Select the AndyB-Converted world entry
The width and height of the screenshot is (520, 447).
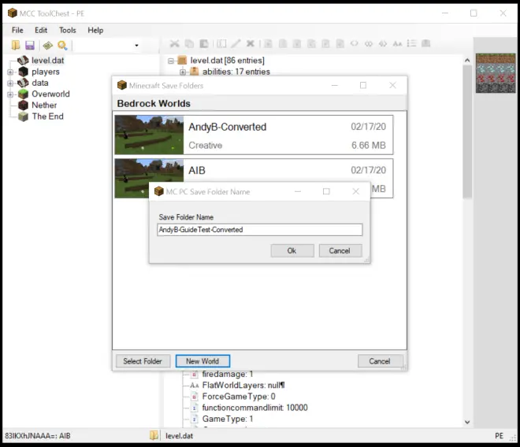coord(254,135)
